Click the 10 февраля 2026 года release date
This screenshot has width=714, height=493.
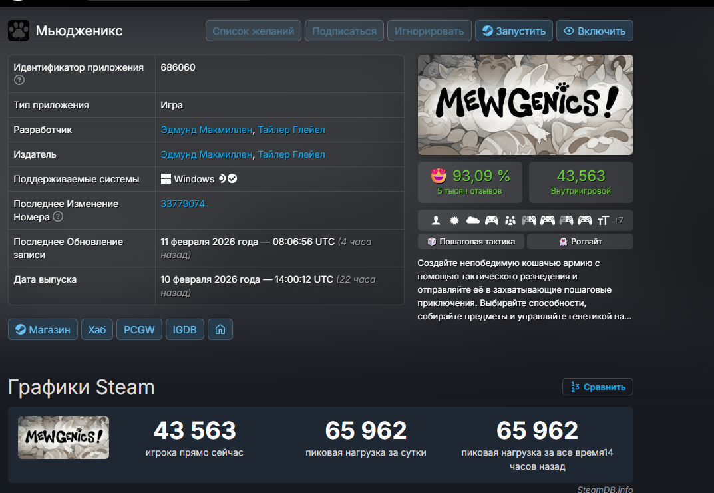[247, 279]
